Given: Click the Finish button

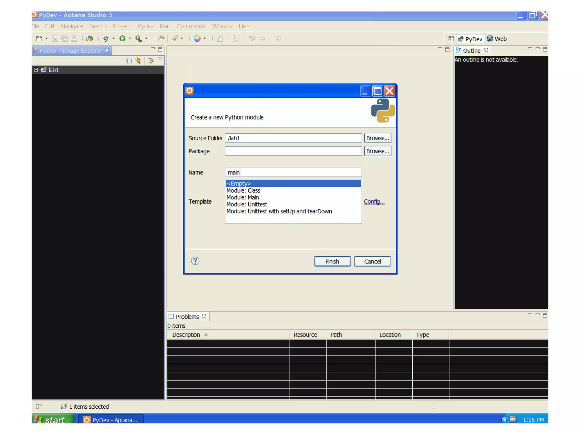Looking at the screenshot, I should tap(332, 261).
